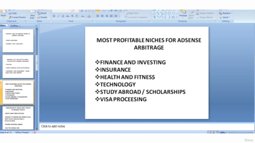Click the 'INSURANCE' bullet text

click(115, 70)
